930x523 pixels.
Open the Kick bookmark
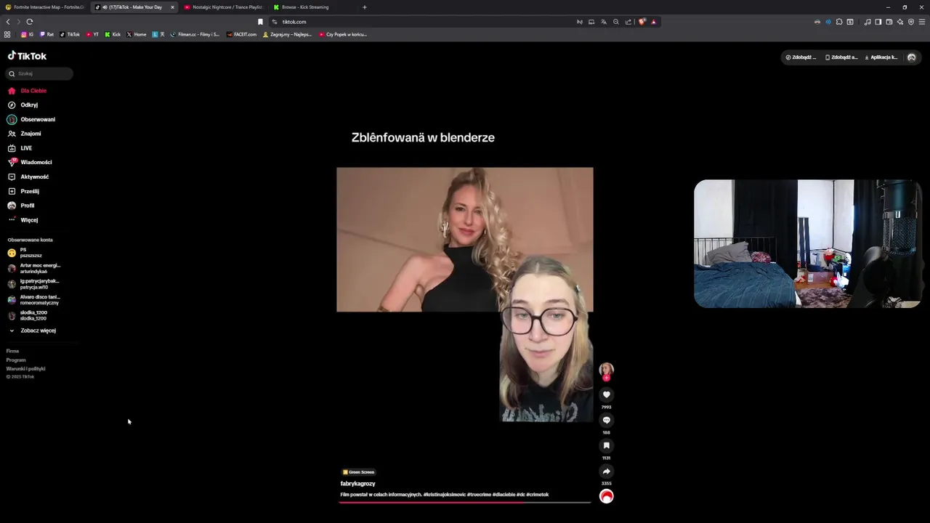point(113,34)
